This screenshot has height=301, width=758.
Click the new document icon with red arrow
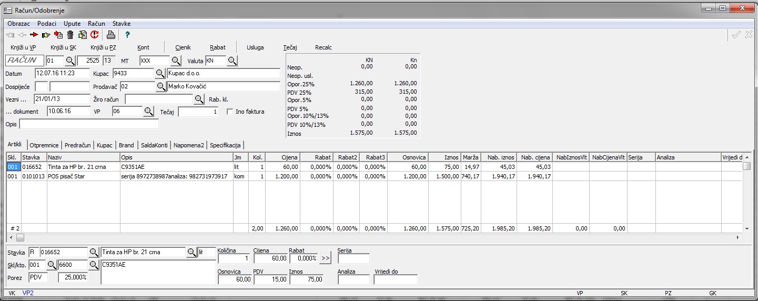(58, 35)
